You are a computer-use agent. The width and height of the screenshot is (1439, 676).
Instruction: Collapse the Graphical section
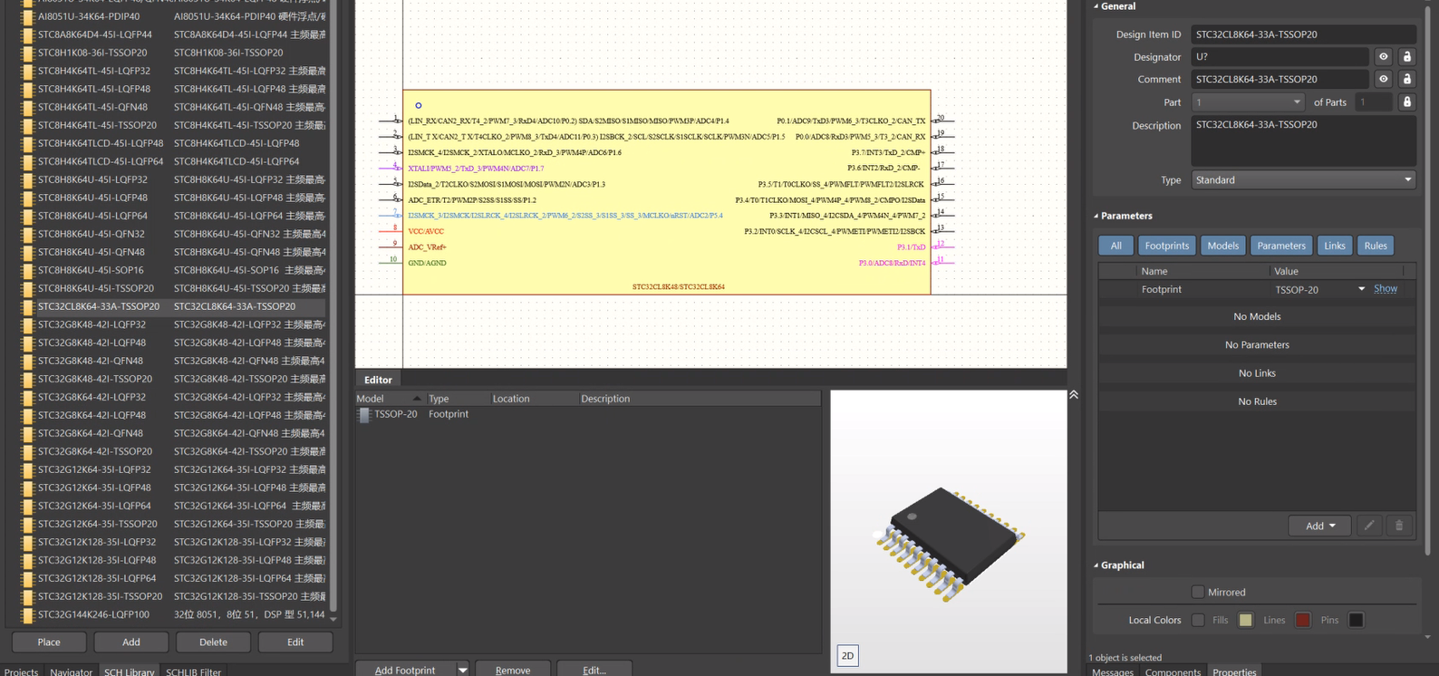[1096, 565]
